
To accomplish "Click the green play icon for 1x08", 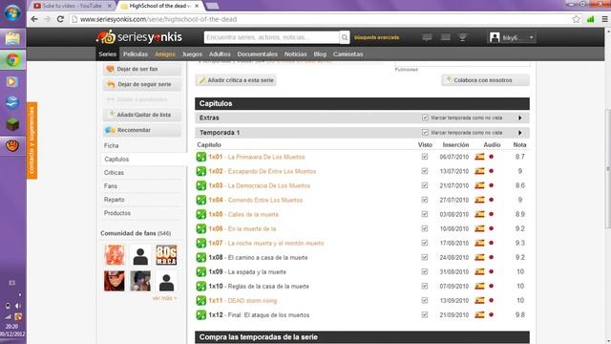I will pos(201,257).
